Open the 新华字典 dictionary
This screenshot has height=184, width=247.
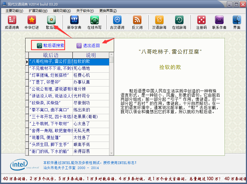click(x=74, y=22)
